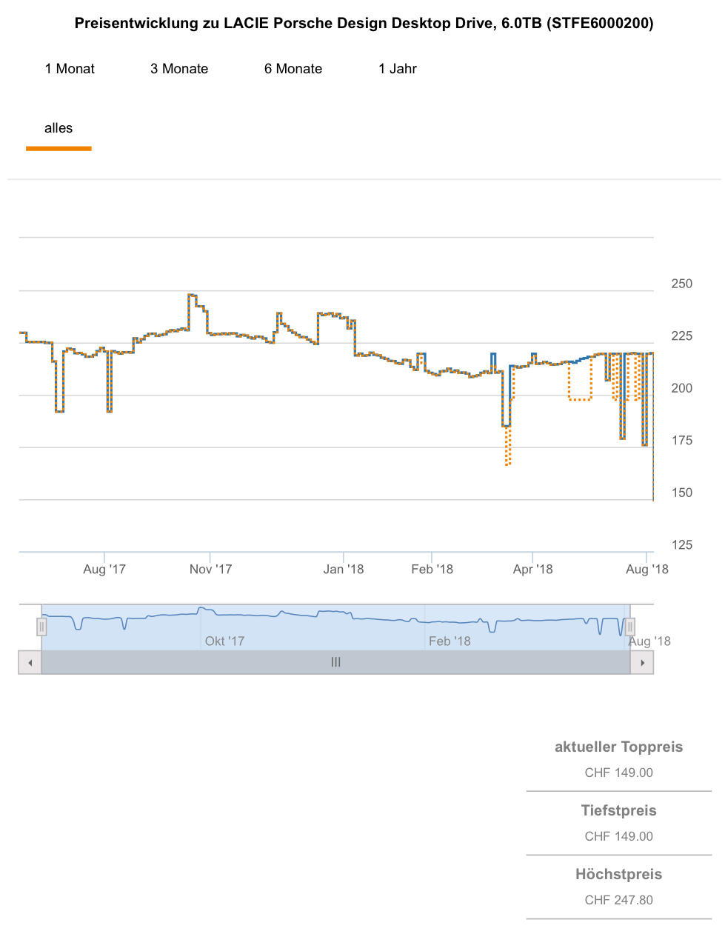Screen dimensions: 725x934
Task: Select the alles range tab
Action: point(59,128)
